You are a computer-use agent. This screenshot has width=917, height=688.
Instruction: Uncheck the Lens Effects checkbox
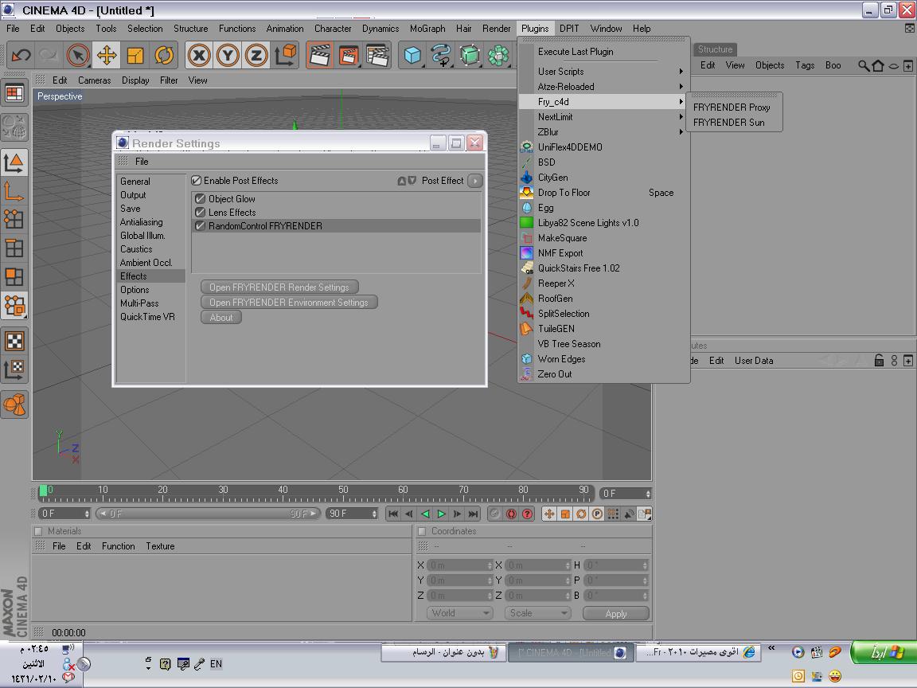click(x=200, y=213)
